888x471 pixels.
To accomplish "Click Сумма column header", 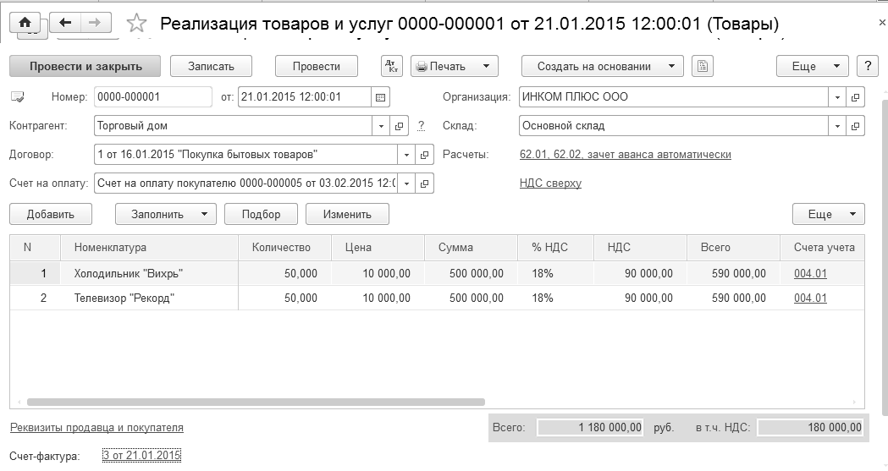I will point(471,248).
